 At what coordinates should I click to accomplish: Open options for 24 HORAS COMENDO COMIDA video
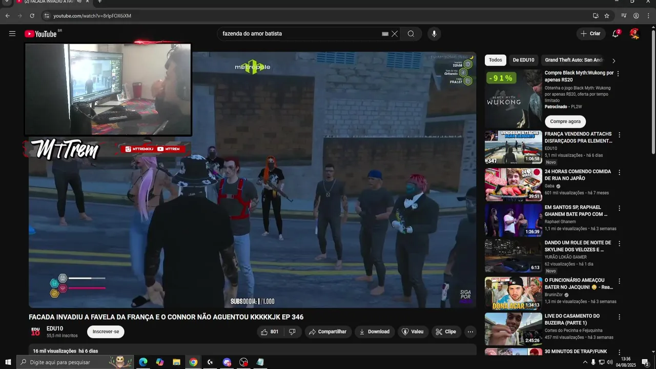619,172
